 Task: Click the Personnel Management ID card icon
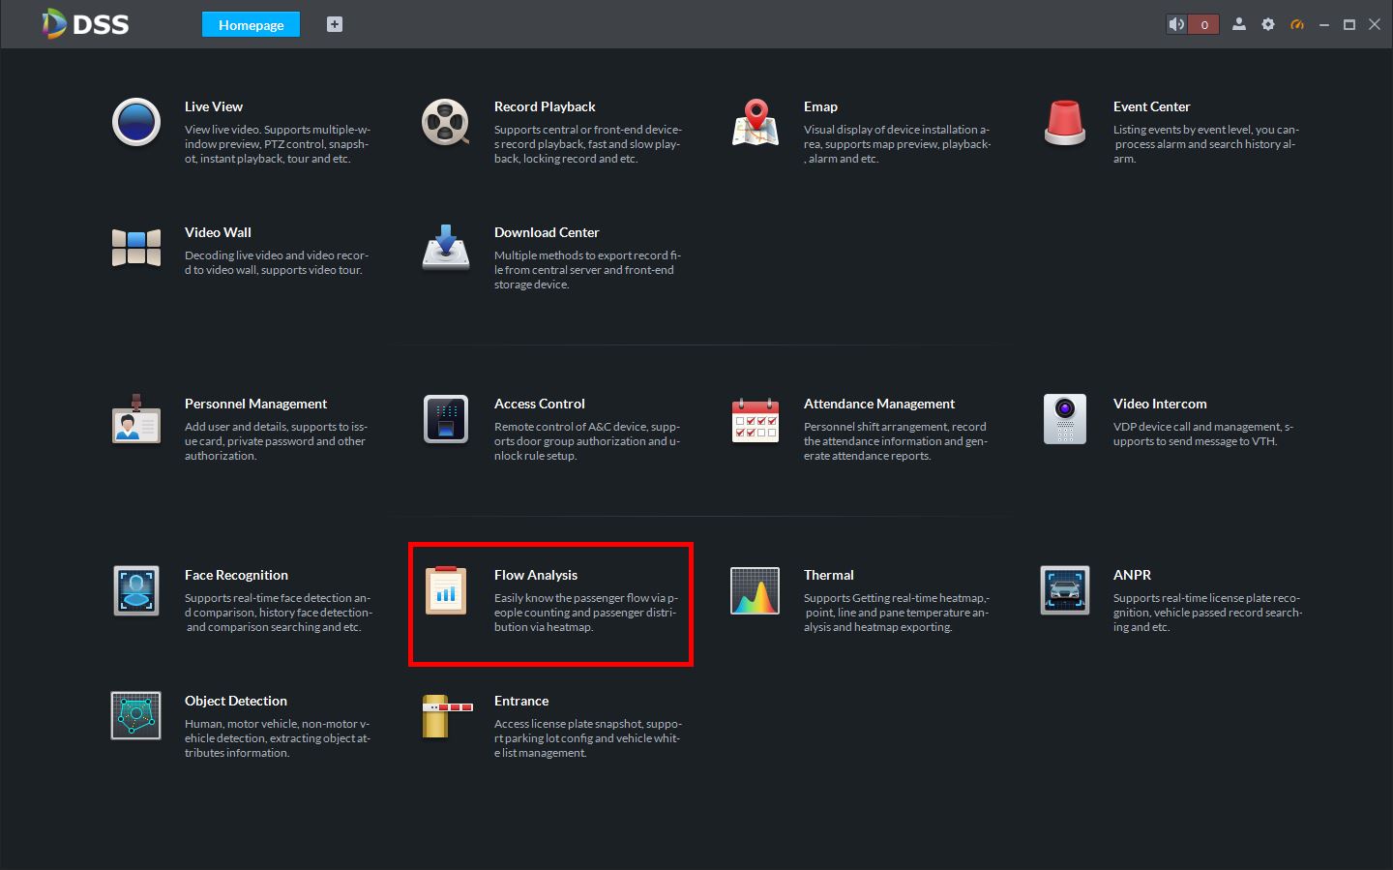click(x=136, y=419)
